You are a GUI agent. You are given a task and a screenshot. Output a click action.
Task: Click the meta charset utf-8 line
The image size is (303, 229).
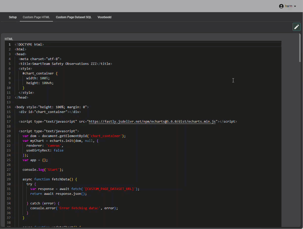40,59
